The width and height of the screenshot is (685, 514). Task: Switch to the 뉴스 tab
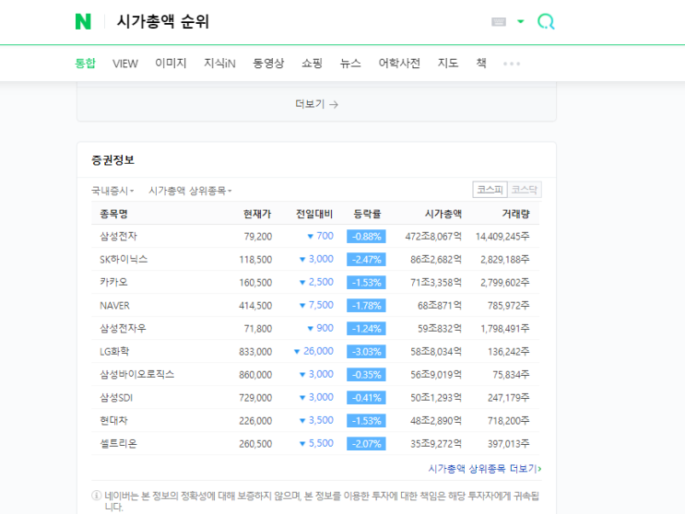pos(350,64)
